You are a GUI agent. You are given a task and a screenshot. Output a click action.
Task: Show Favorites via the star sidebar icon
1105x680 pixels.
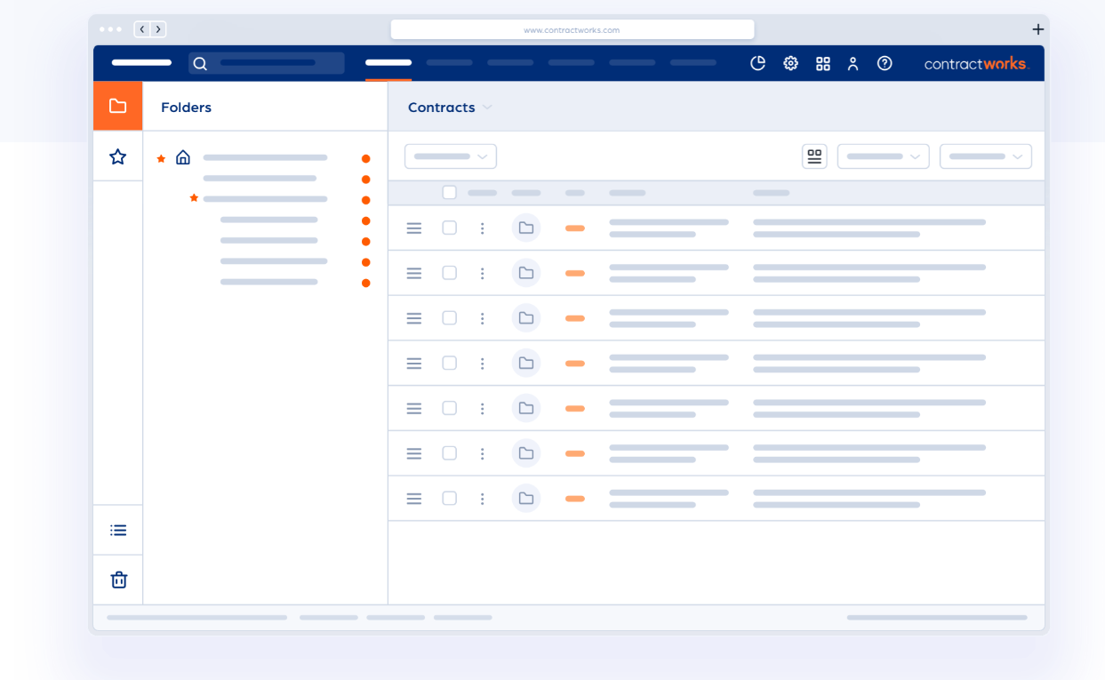[x=117, y=156]
